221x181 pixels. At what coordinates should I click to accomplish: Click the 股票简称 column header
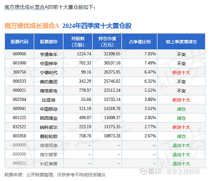[49, 42]
